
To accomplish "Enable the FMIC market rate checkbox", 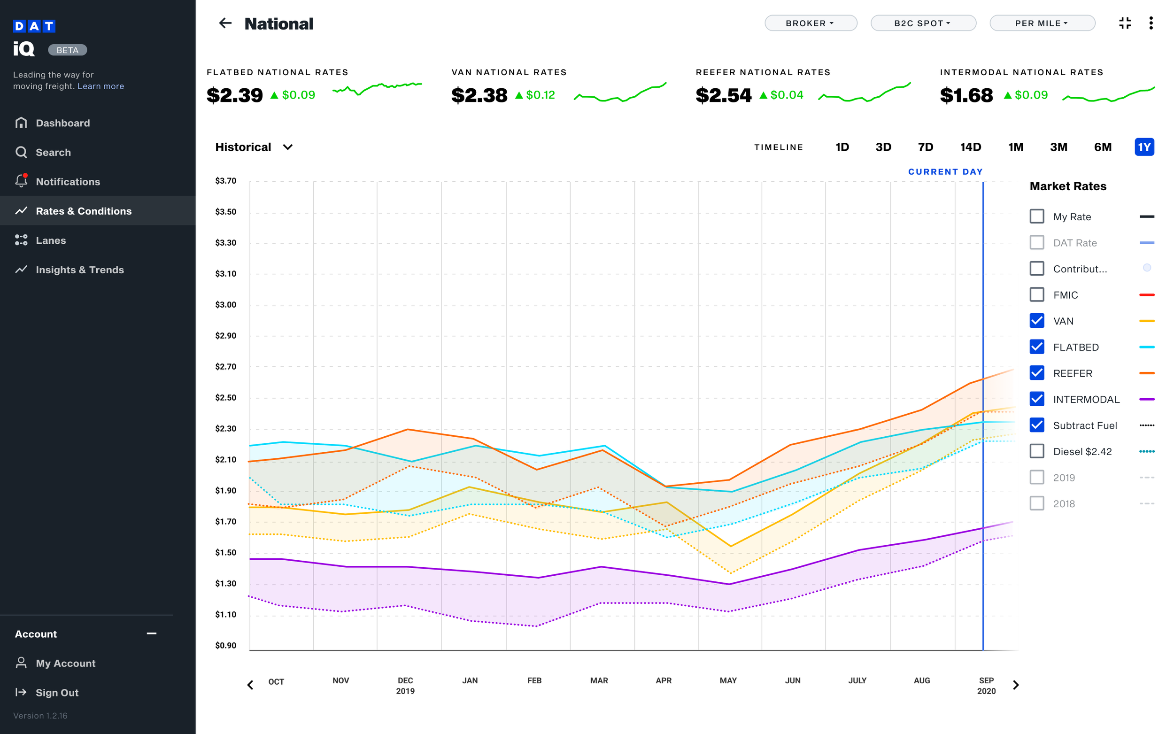I will (x=1037, y=294).
